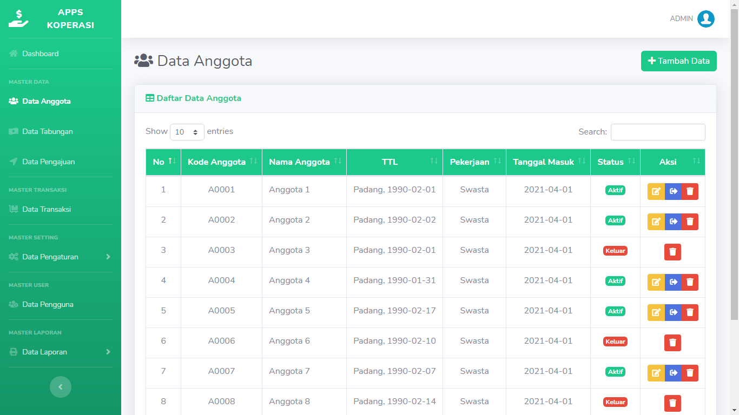Sort by the Status column header
This screenshot has width=739, height=415.
[x=615, y=162]
